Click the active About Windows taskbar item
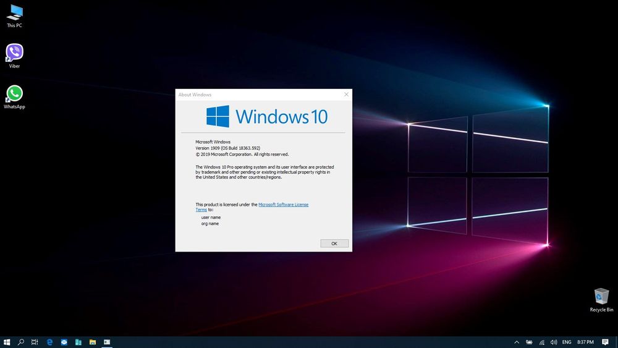Viewport: 618px width, 348px height. (x=107, y=342)
